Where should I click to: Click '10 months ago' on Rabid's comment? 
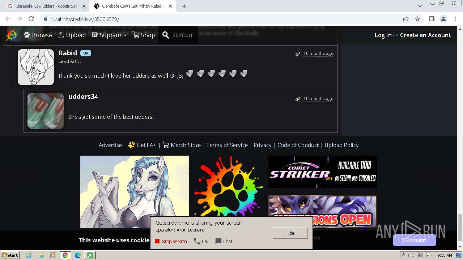point(318,53)
